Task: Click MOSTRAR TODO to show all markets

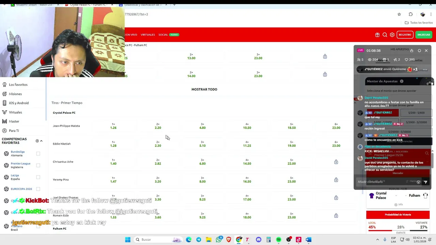Action: pos(204,89)
